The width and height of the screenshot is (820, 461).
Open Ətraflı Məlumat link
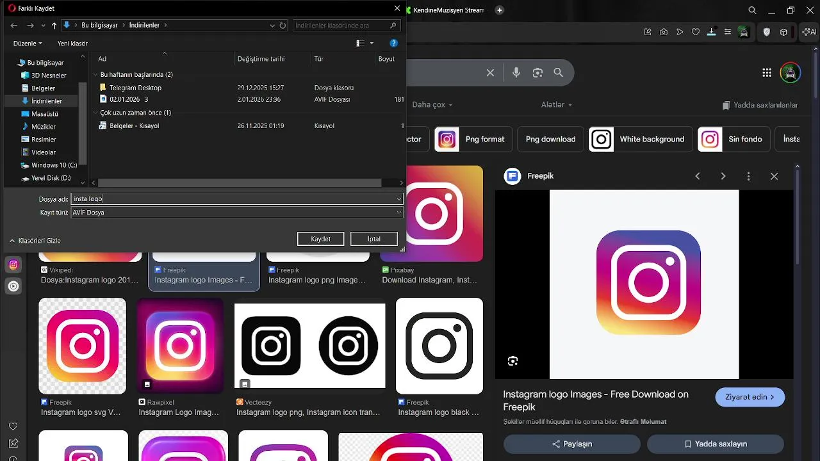click(x=643, y=421)
